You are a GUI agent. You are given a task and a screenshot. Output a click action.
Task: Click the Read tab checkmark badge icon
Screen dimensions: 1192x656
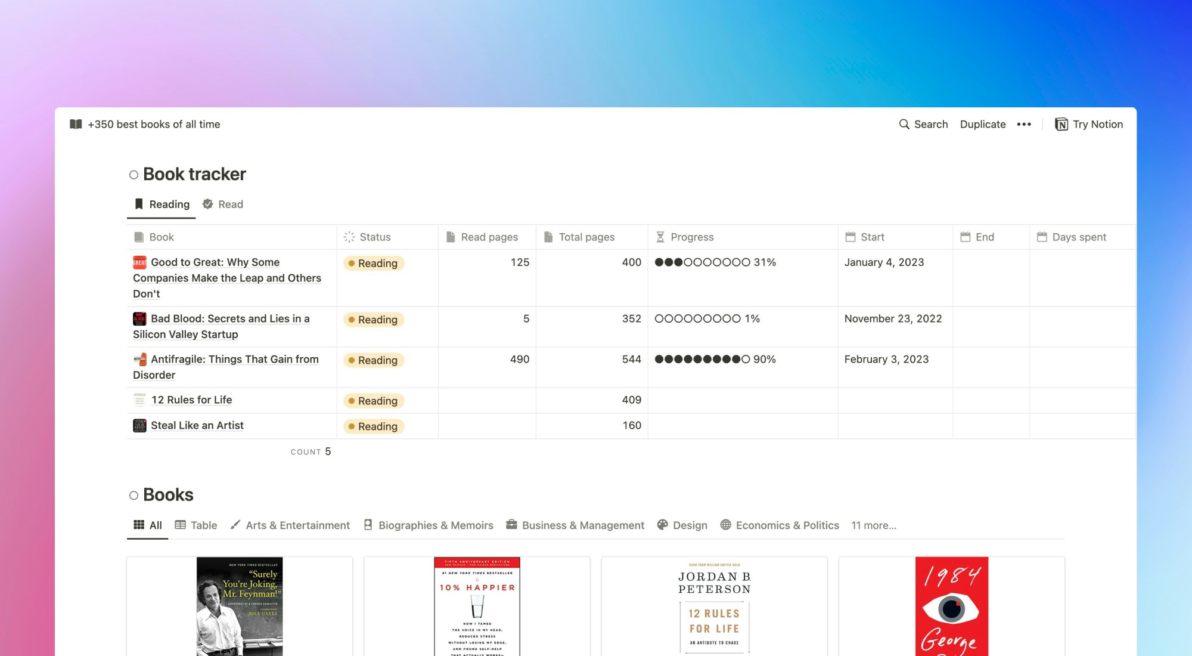(x=208, y=204)
